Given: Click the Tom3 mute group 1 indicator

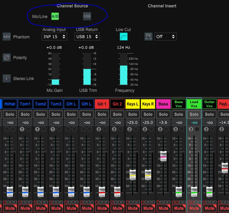Looking at the screenshot, I should tap(53, 129).
